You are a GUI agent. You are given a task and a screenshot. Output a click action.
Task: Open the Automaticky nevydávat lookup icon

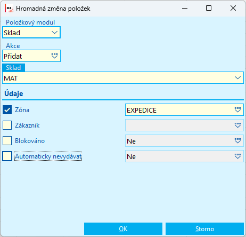(x=237, y=156)
